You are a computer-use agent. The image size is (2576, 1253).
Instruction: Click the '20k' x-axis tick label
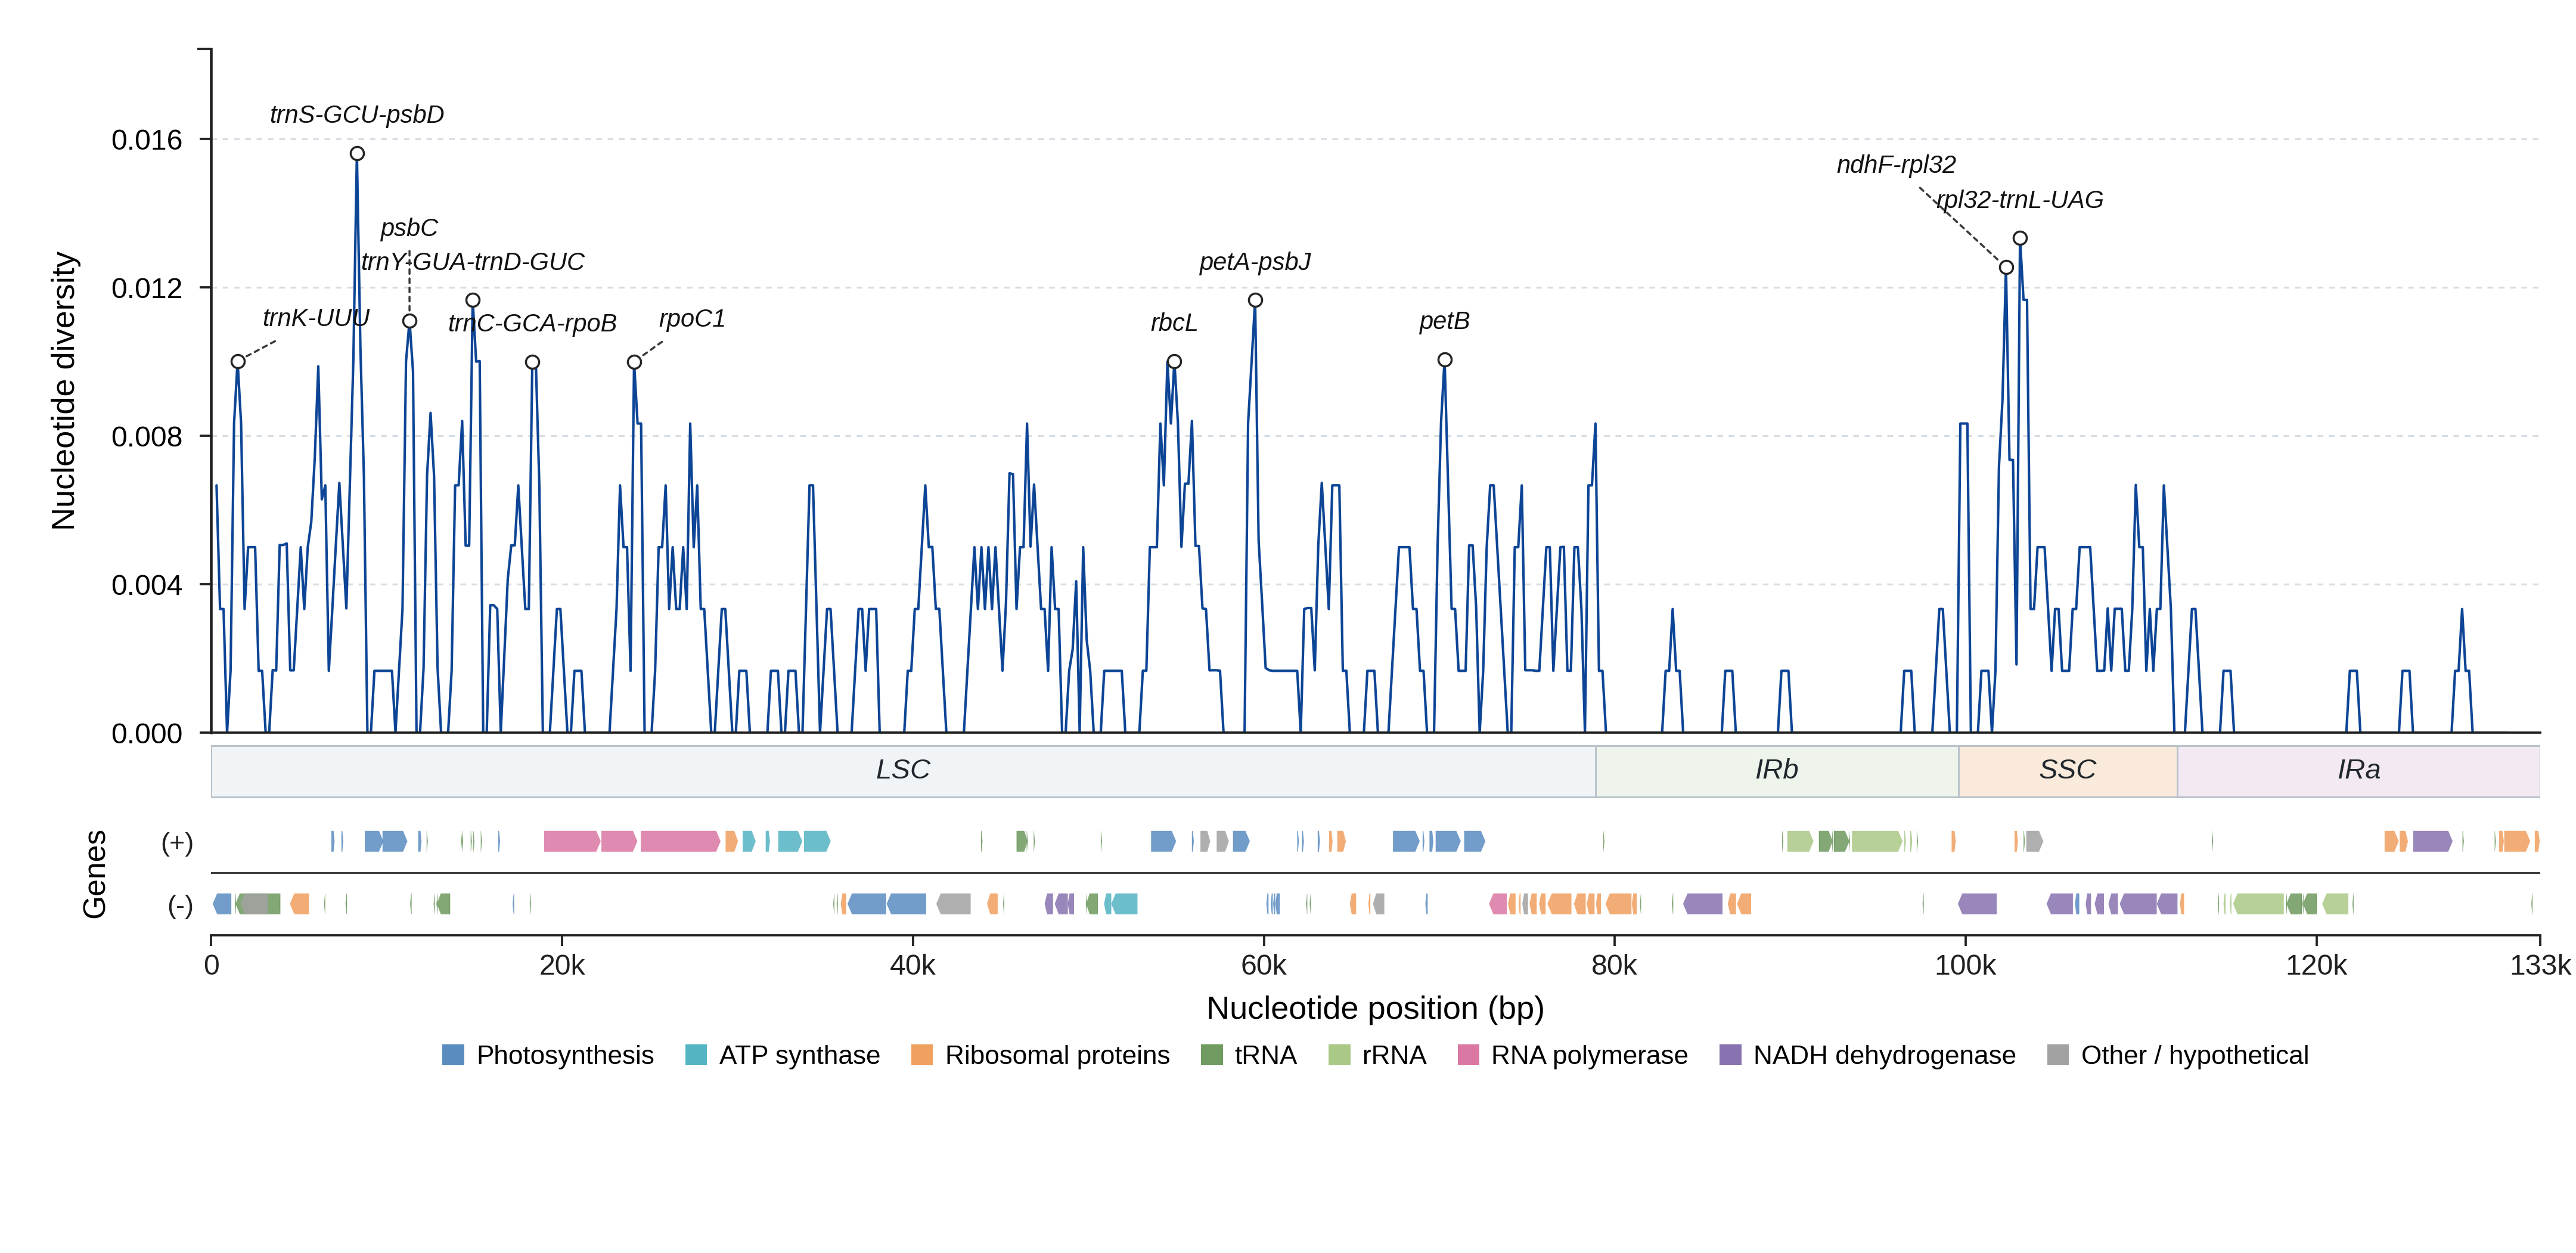562,966
